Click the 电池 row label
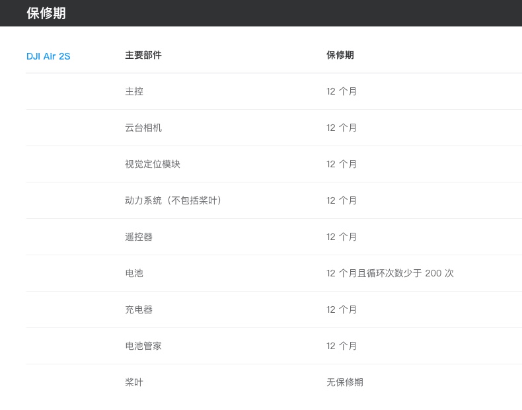 (x=134, y=273)
